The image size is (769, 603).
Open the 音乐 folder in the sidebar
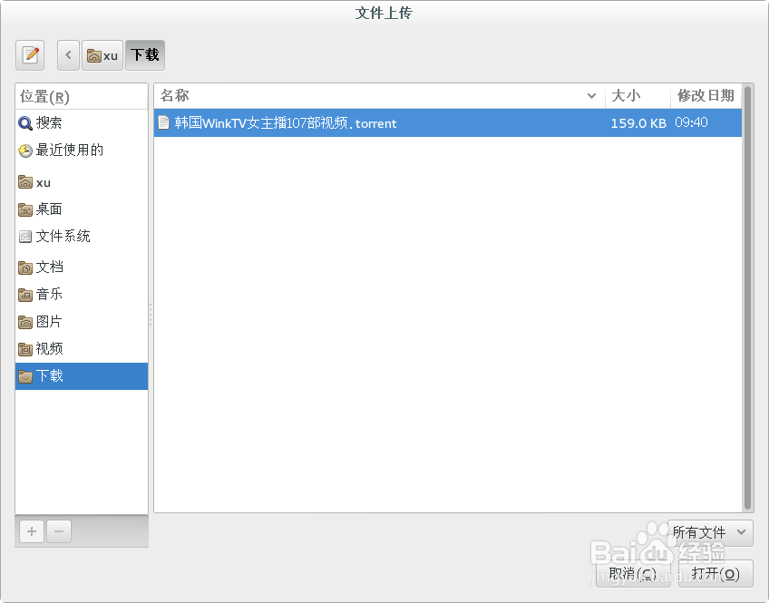click(x=82, y=294)
